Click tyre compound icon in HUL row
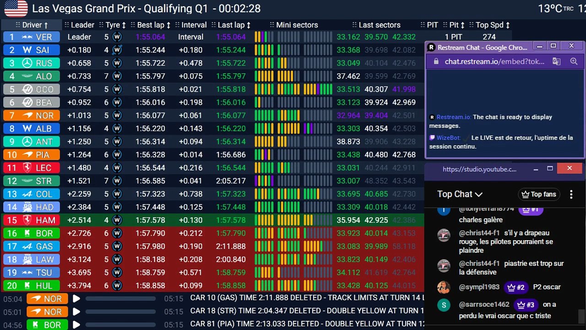Screen dimensions: 586x330 117,286
